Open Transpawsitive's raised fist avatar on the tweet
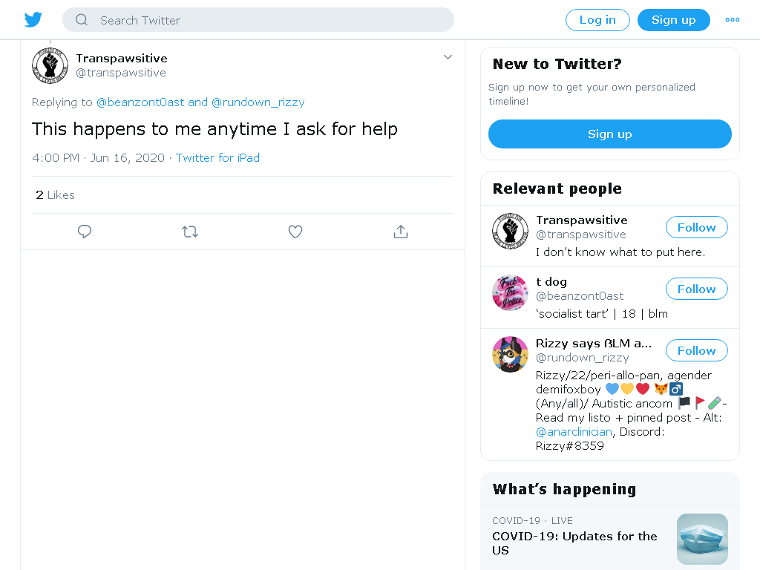The width and height of the screenshot is (760, 570). (50, 65)
